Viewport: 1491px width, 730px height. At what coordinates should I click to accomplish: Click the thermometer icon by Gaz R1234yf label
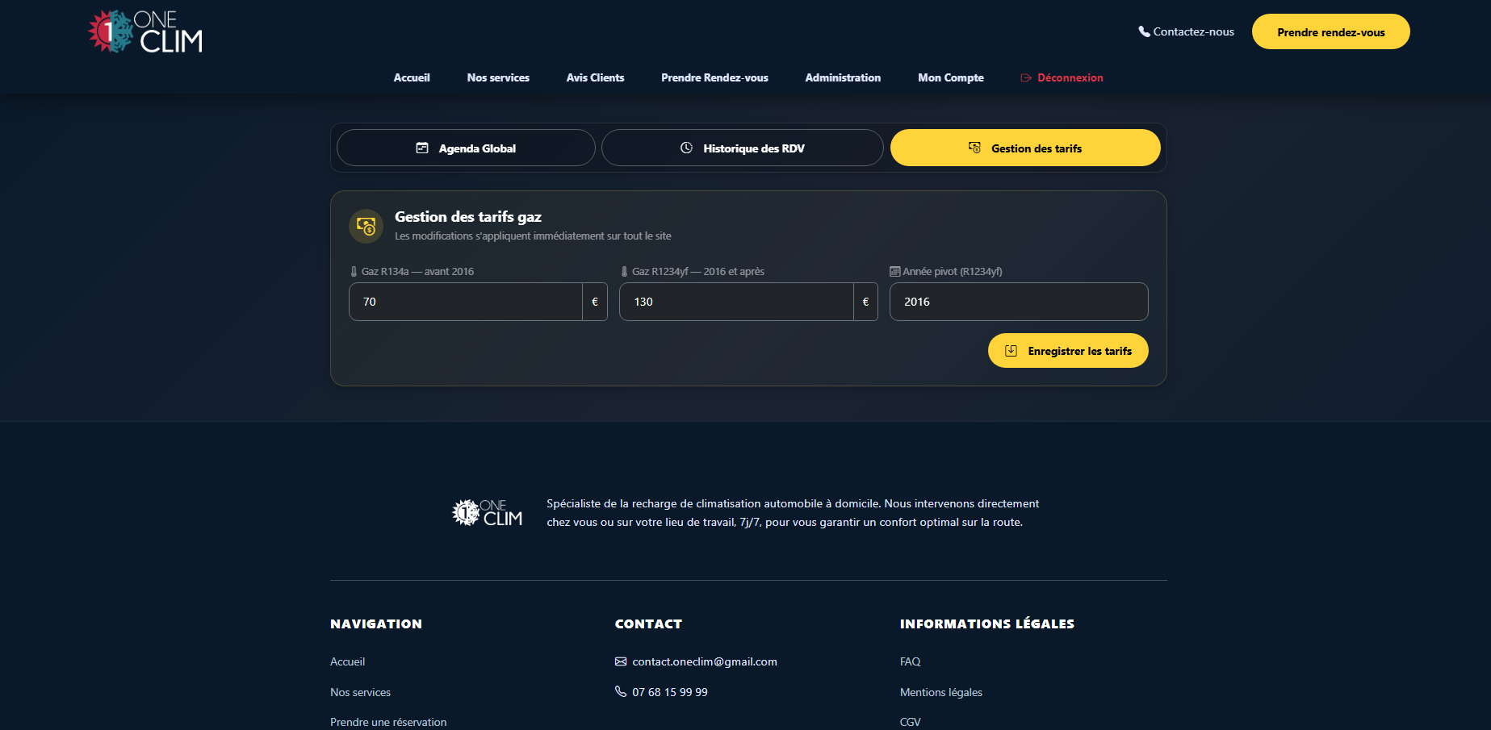pos(624,272)
